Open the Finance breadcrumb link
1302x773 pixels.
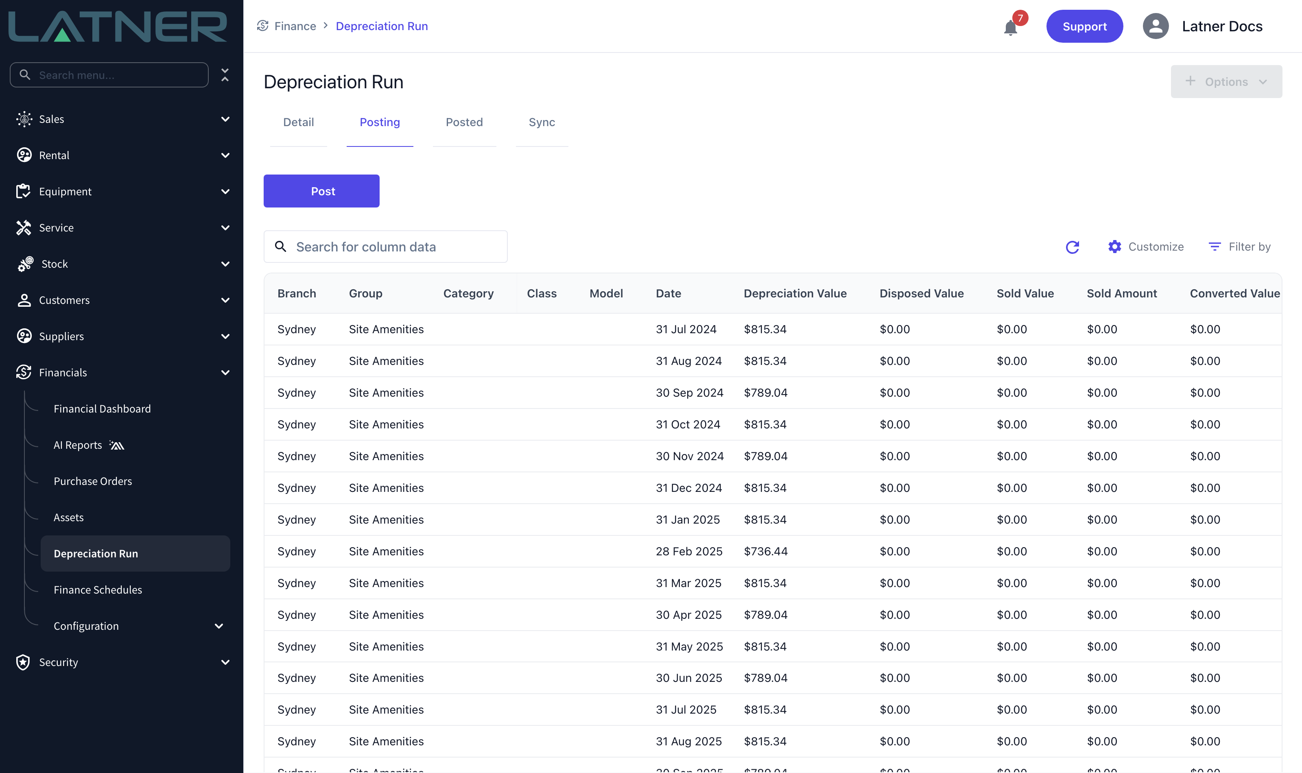[x=295, y=26]
